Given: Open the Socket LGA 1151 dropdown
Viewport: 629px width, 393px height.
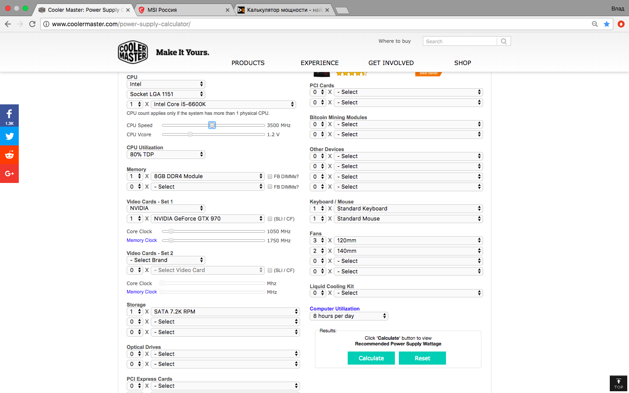Looking at the screenshot, I should click(166, 94).
